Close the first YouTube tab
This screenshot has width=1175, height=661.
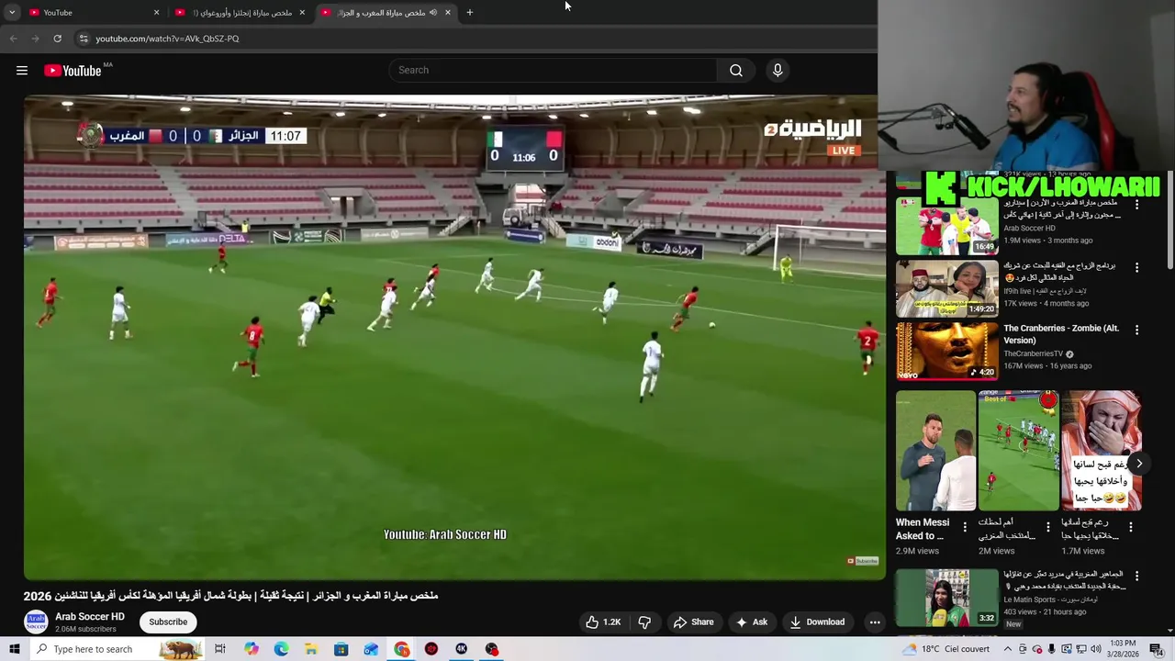[x=156, y=12]
